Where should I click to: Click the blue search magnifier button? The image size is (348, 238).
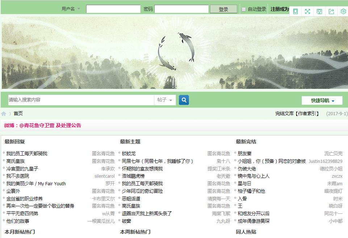click(184, 100)
